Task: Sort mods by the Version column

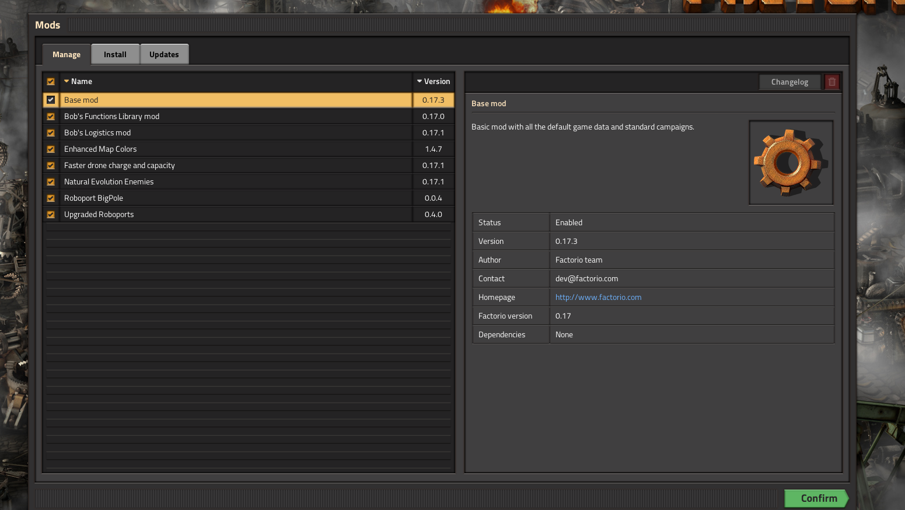Action: (434, 82)
